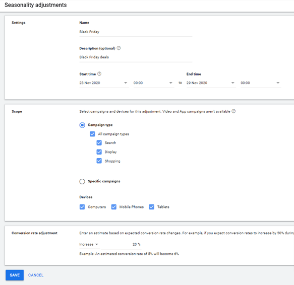The height and width of the screenshot is (285, 294).
Task: Click the Save button
Action: 15,275
